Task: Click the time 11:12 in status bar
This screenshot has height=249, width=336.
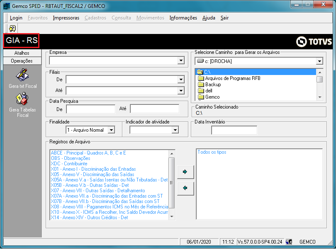Action: pyautogui.click(x=228, y=242)
